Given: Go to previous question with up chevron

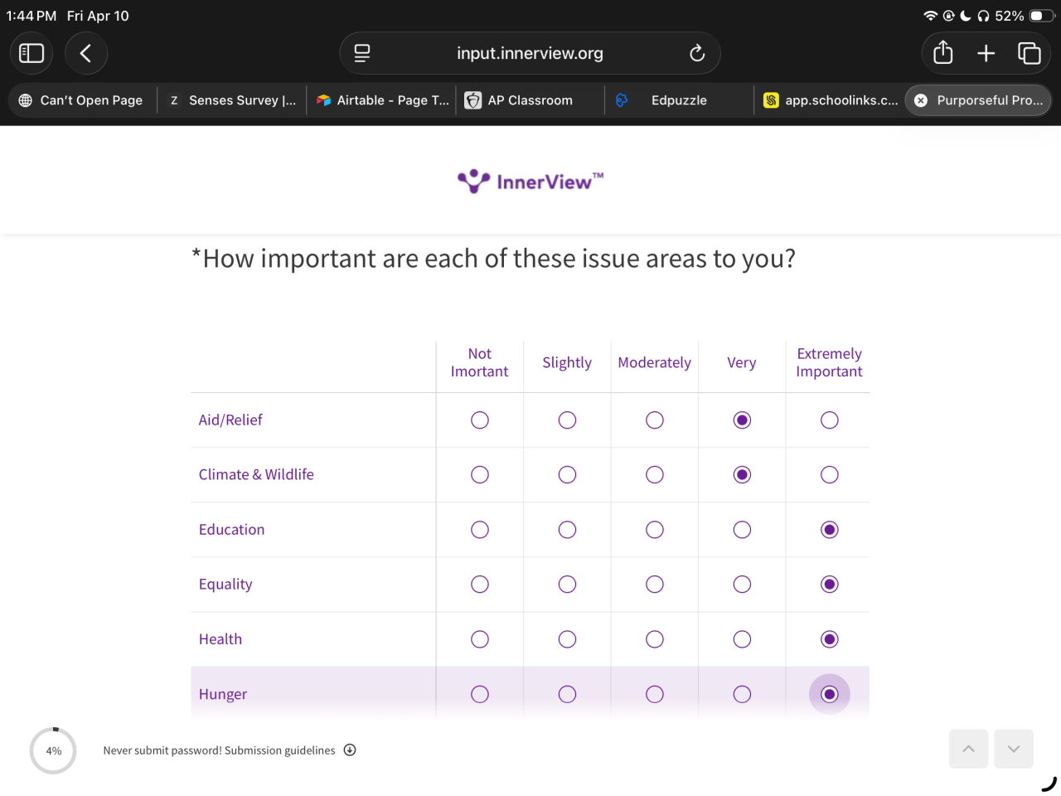Looking at the screenshot, I should 968,749.
